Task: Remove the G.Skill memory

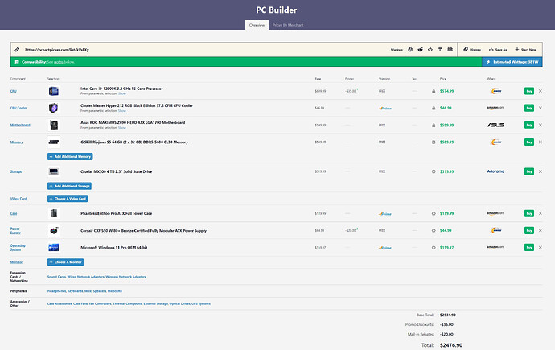Action: coord(541,142)
